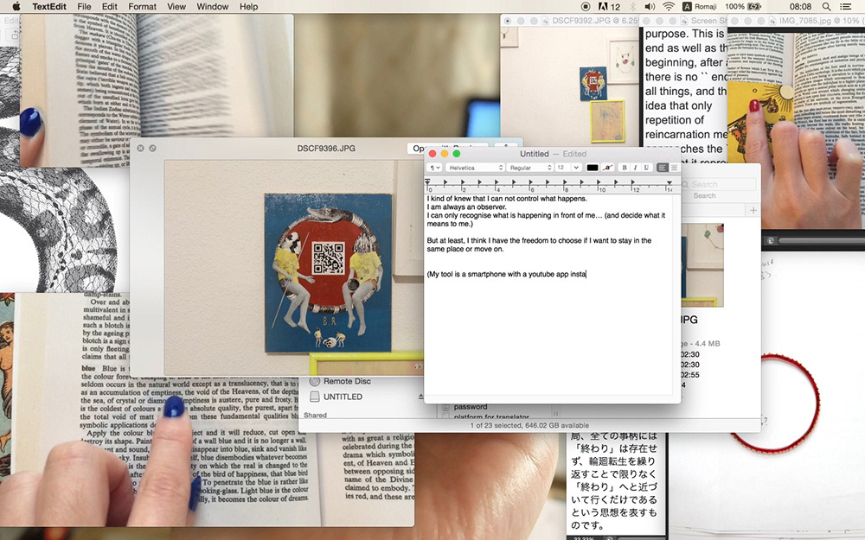Open the TextEdit application menu

pyautogui.click(x=49, y=7)
